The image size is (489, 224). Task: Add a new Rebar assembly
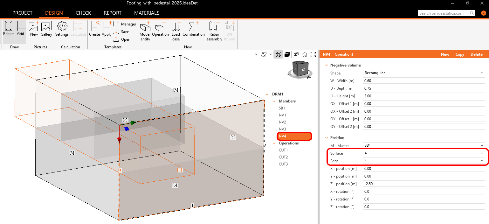214,31
